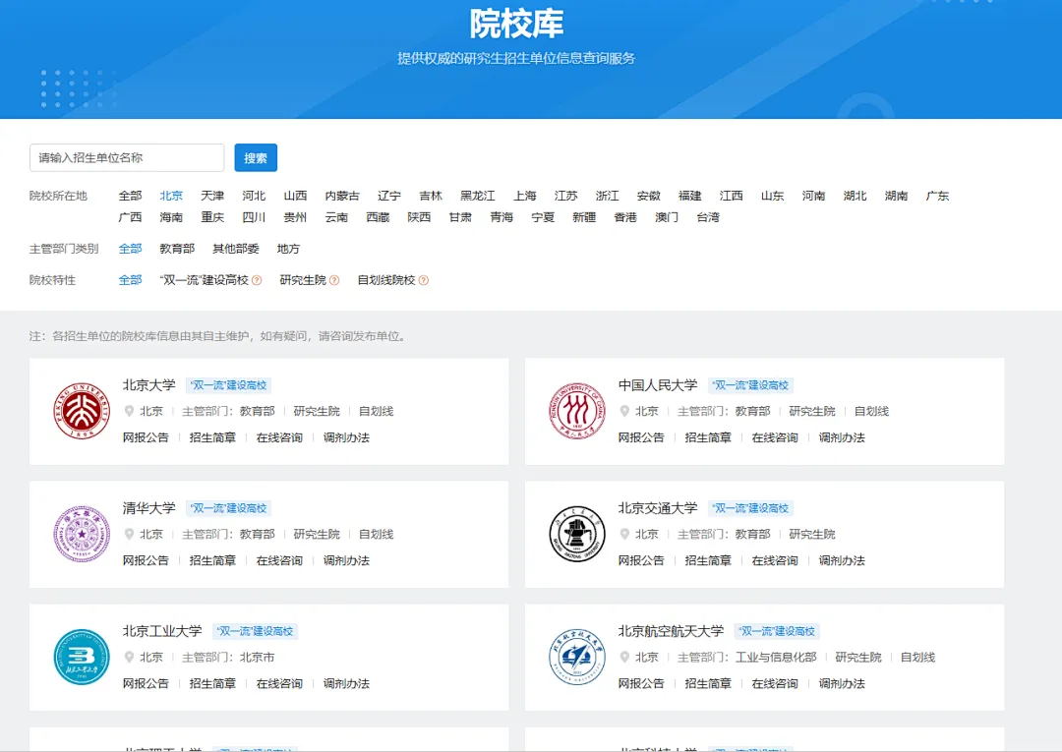
Task: Open 调剂办法 for 清华大学
Action: 346,560
